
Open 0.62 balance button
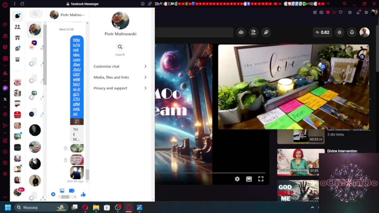pos(322,32)
